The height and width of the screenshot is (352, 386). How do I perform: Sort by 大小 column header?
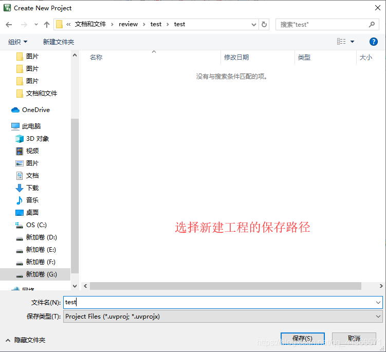tap(365, 58)
